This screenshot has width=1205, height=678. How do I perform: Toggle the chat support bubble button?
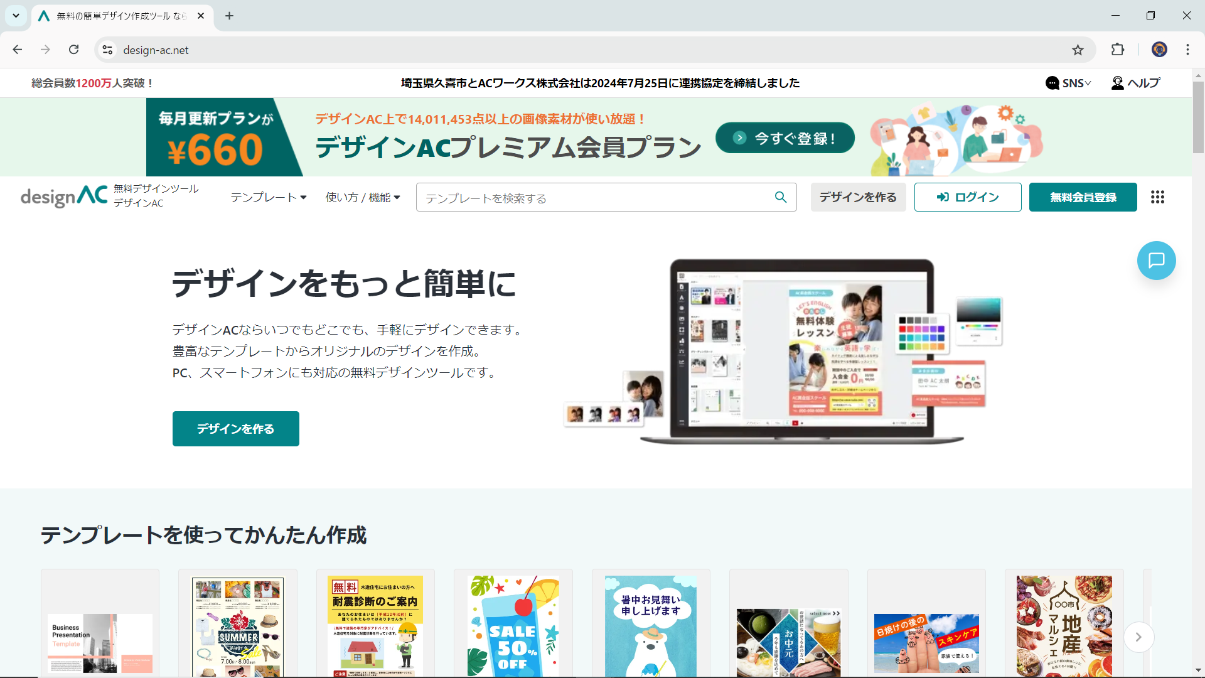(1157, 261)
